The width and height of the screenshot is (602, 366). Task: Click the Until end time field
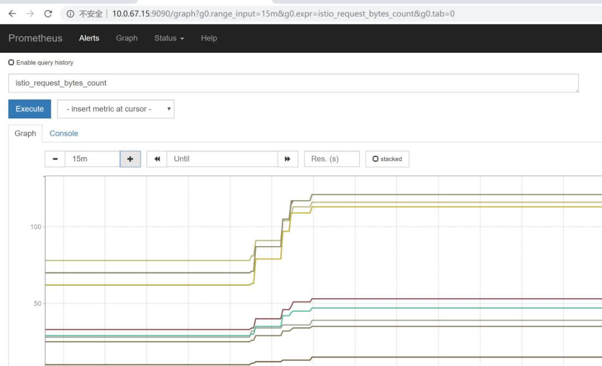point(222,159)
